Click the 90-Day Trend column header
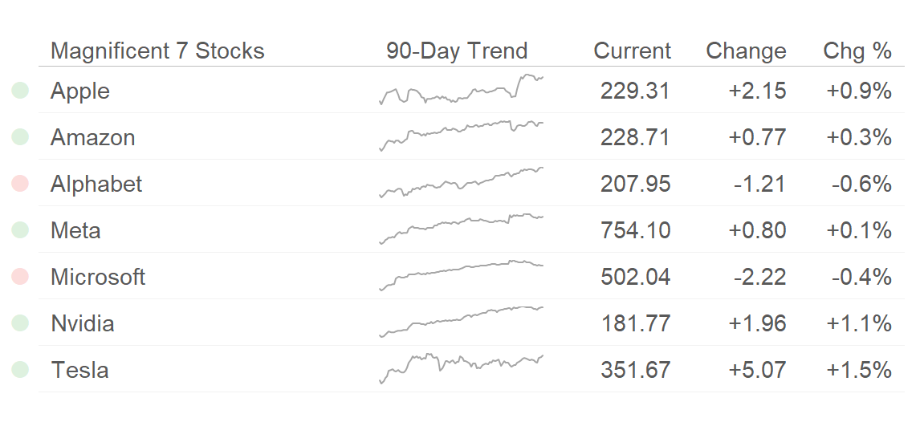Screen dimensions: 920x422 pyautogui.click(x=457, y=51)
